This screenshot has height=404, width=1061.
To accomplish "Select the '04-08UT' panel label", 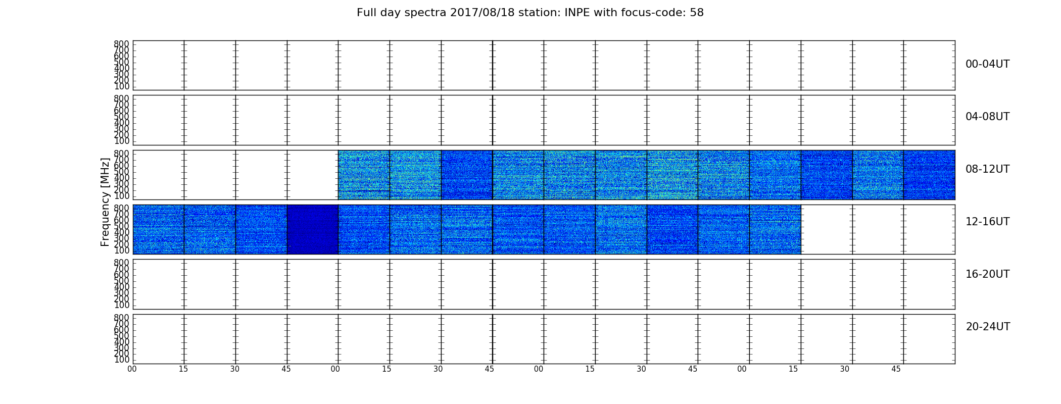I will coord(987,117).
